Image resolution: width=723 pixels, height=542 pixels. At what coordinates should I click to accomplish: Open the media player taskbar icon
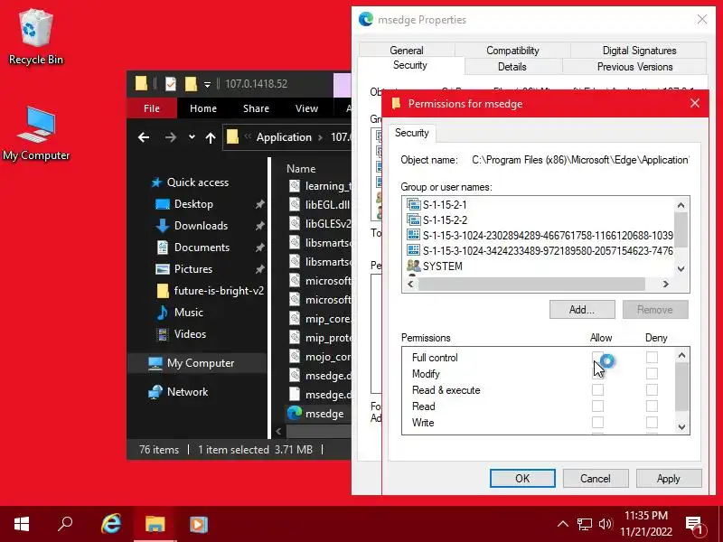coord(199,525)
